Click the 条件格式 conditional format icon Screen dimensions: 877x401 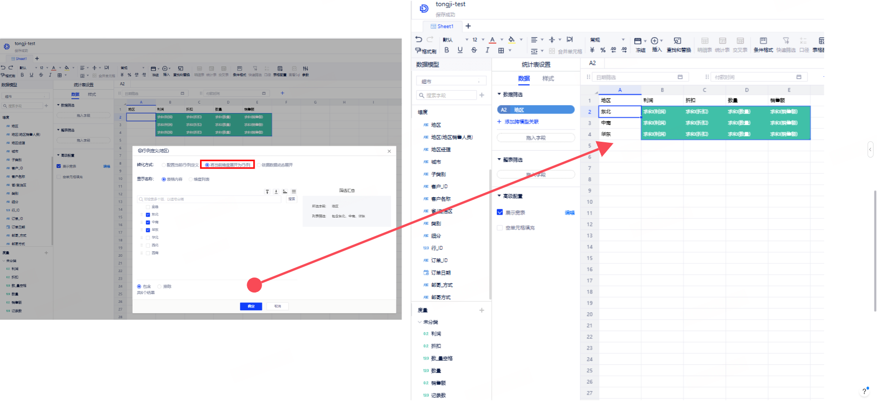[763, 44]
